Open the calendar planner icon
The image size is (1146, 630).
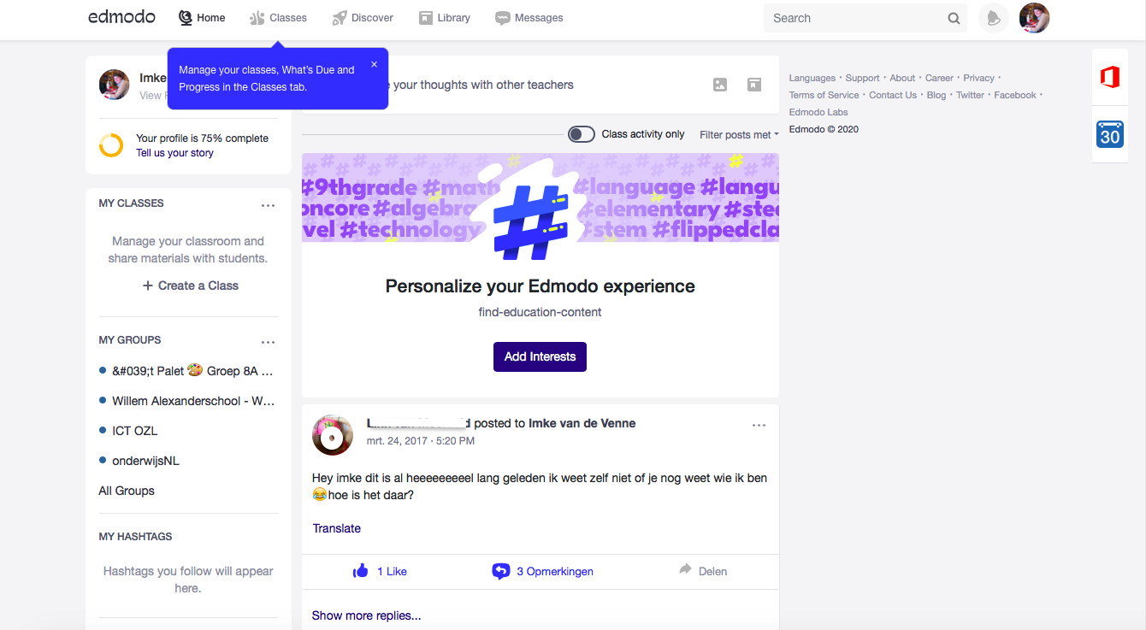point(1110,134)
